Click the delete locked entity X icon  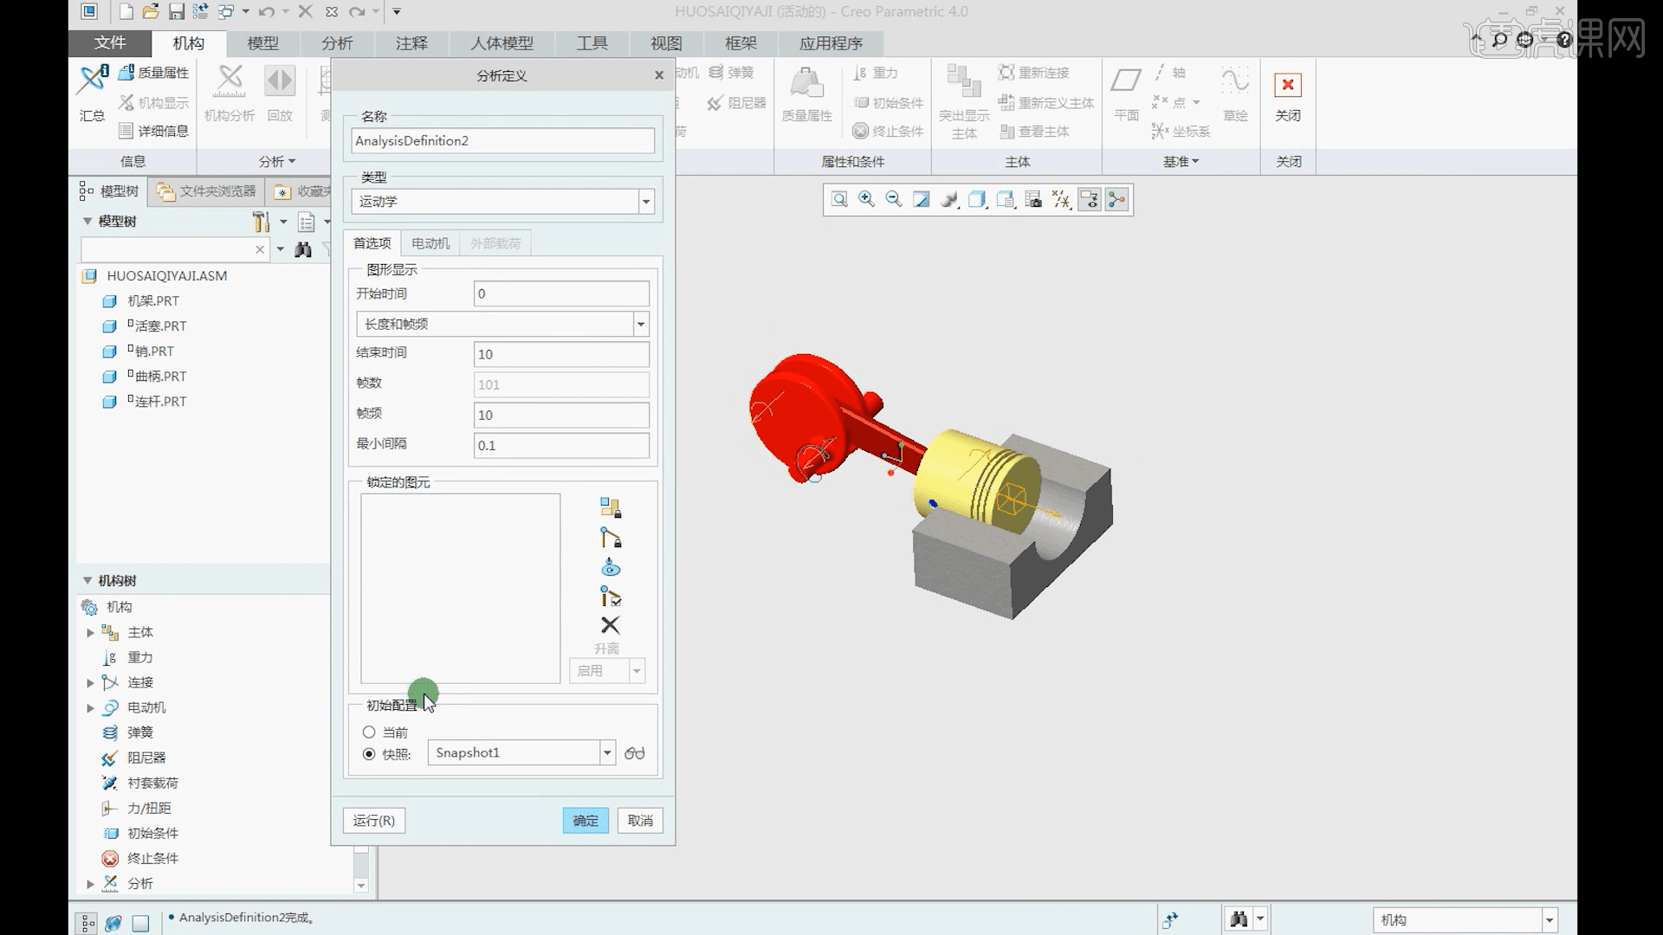pyautogui.click(x=610, y=625)
